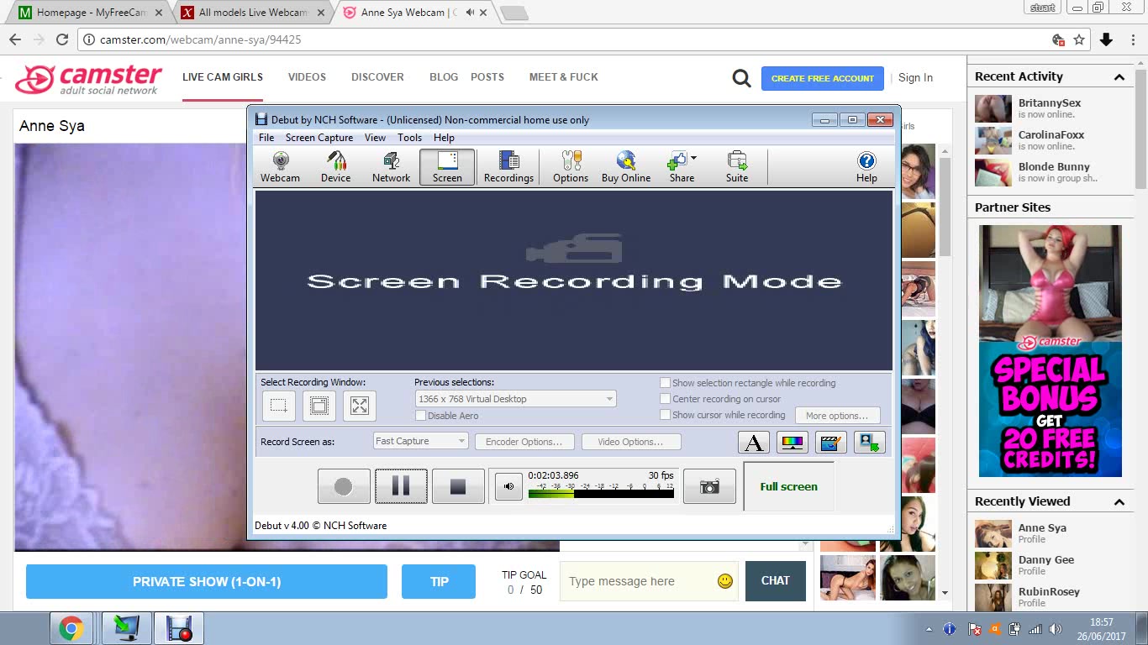Screen dimensions: 1148x645
Task: Click the audio level meter bar
Action: [601, 494]
